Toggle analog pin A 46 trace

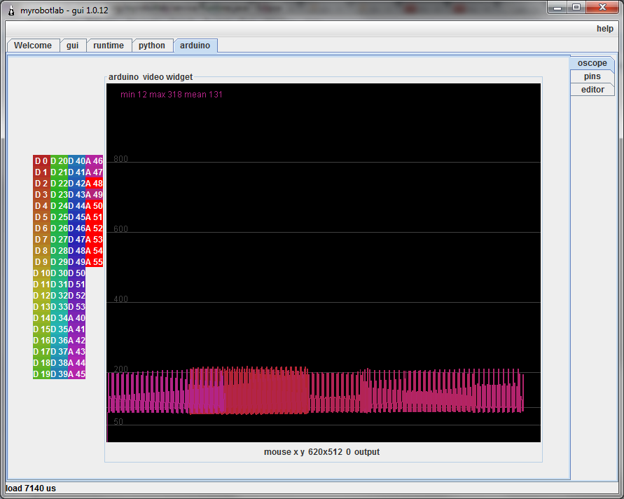pyautogui.click(x=95, y=161)
